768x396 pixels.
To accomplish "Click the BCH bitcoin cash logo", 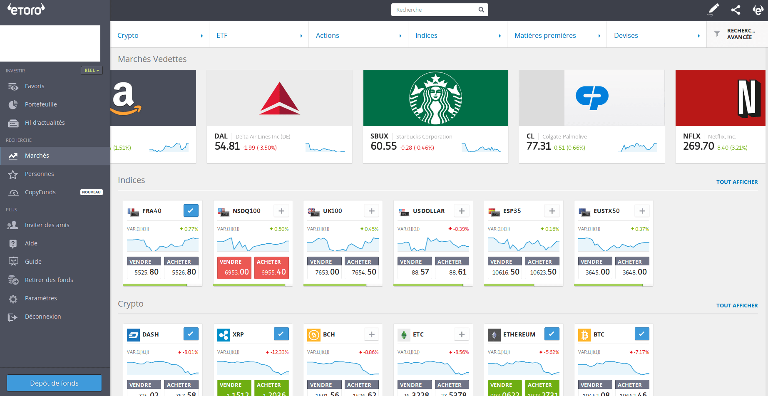I will (313, 334).
